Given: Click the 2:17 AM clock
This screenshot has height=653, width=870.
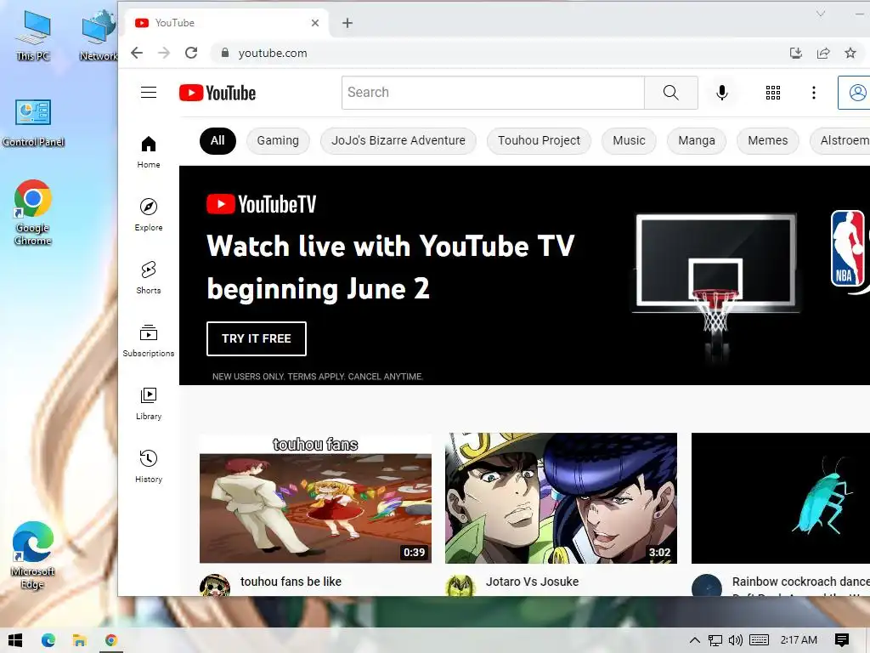Looking at the screenshot, I should [x=799, y=640].
